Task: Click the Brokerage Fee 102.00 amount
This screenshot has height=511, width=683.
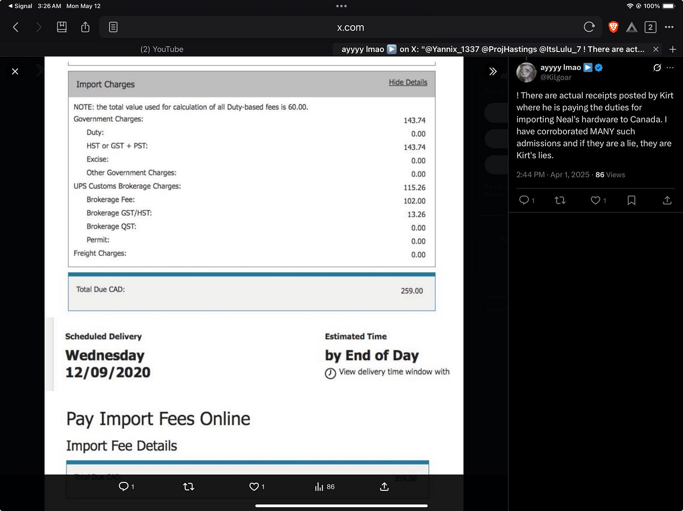Action: pyautogui.click(x=415, y=201)
